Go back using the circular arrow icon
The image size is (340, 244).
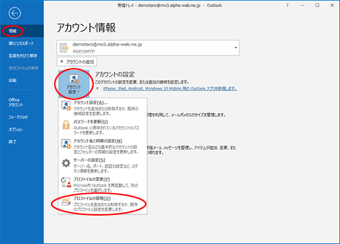point(15,13)
